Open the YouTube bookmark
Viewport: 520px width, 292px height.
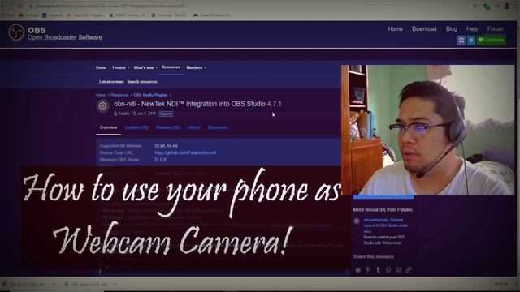click(29, 15)
